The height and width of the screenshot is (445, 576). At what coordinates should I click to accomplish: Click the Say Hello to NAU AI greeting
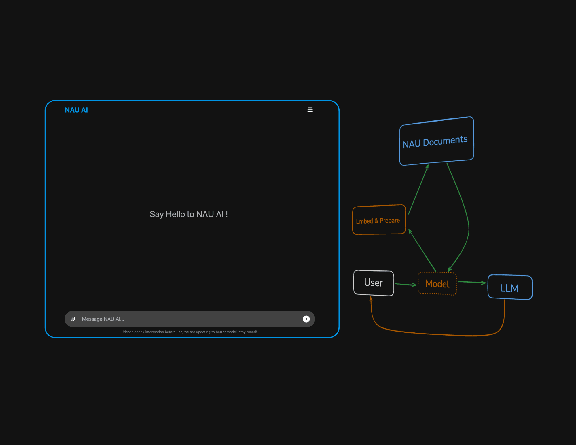[189, 214]
